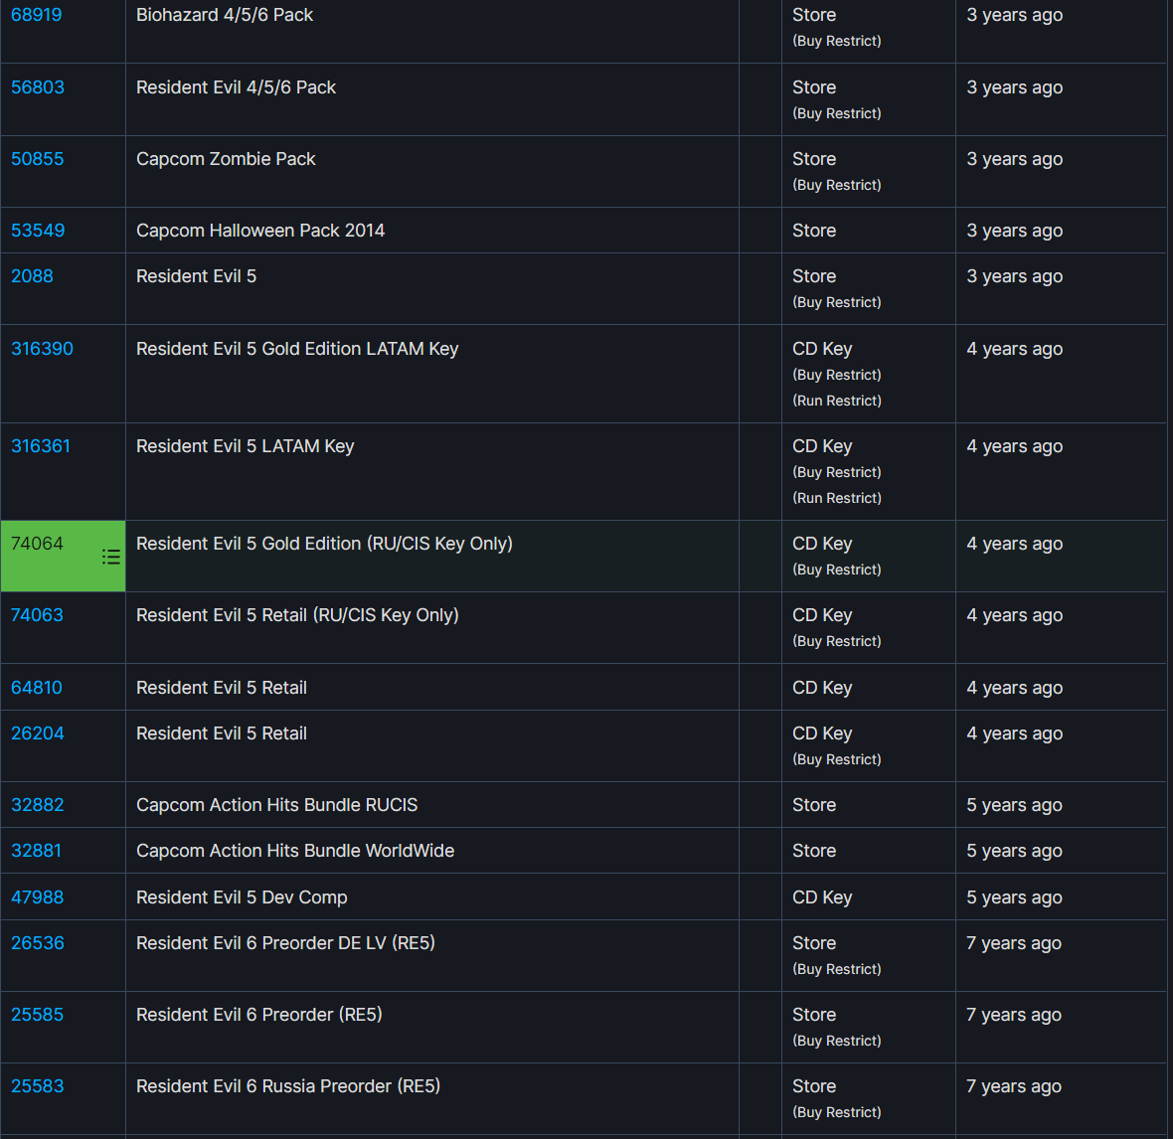Open package ID 2088
The width and height of the screenshot is (1173, 1139).
(x=32, y=276)
